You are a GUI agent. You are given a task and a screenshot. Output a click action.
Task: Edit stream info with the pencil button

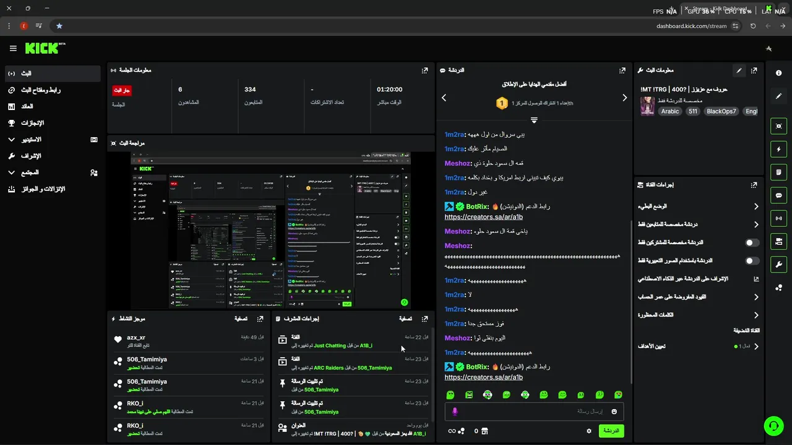739,70
